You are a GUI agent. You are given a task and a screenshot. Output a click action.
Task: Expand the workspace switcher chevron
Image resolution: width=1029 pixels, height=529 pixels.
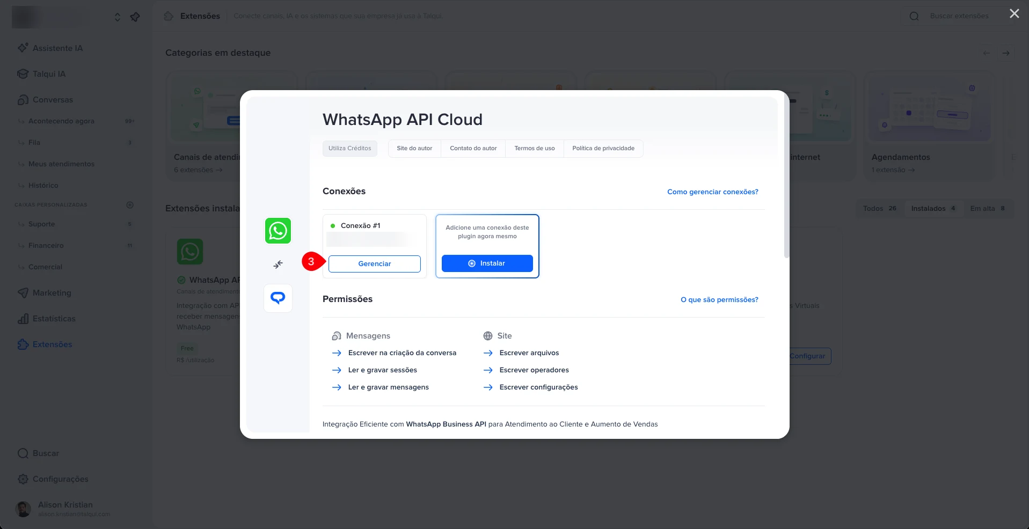[x=118, y=17]
